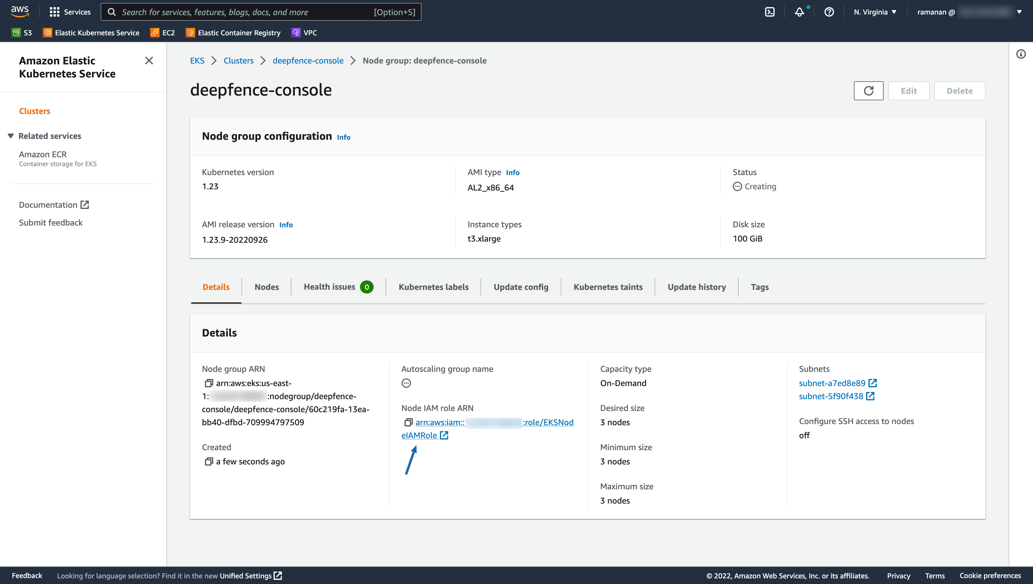Screen dimensions: 1033x584
Task: Close the EKS side navigation panel
Action: click(x=149, y=61)
